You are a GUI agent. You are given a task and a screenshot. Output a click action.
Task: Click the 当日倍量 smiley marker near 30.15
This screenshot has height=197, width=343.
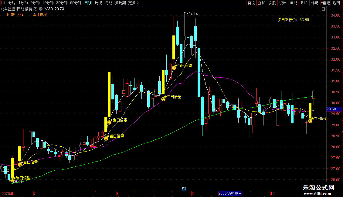(x=163, y=99)
